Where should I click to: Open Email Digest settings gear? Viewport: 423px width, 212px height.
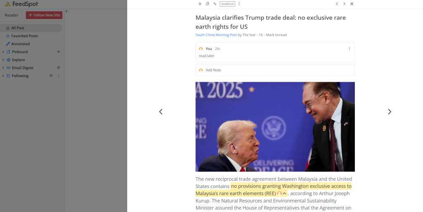[59, 68]
